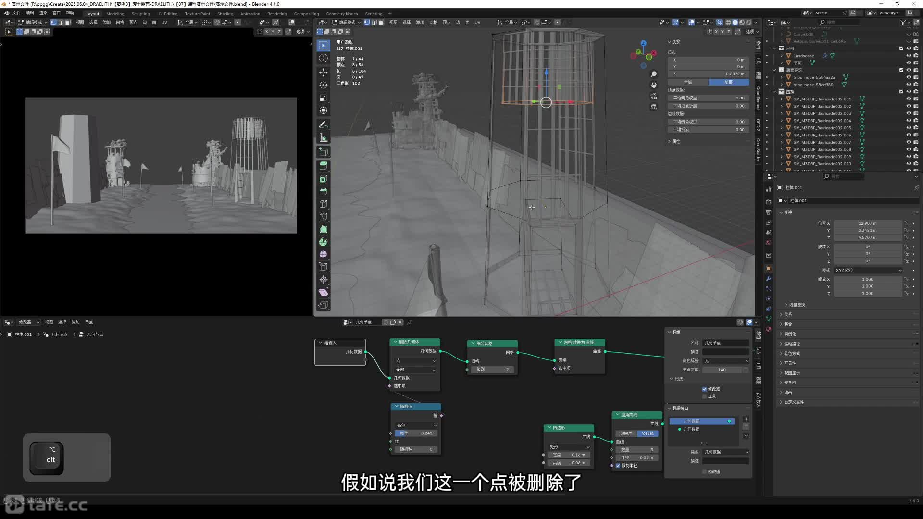The height and width of the screenshot is (519, 923).
Task: Select the Loop Cut tool
Action: point(324,204)
